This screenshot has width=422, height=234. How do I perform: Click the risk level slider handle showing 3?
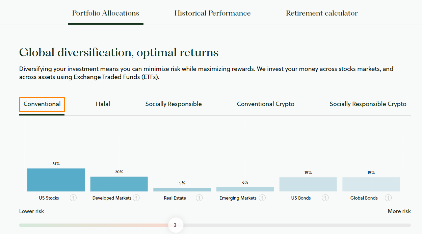tap(176, 225)
